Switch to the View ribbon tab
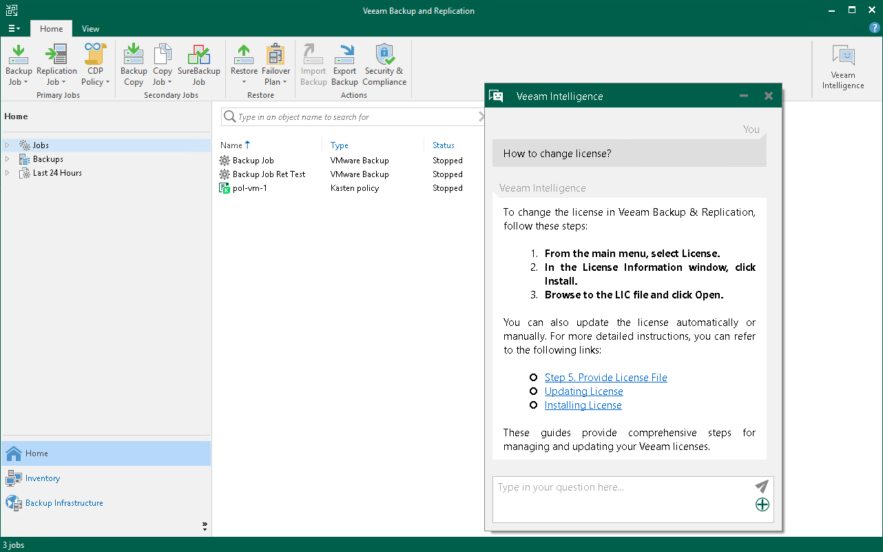 [90, 29]
